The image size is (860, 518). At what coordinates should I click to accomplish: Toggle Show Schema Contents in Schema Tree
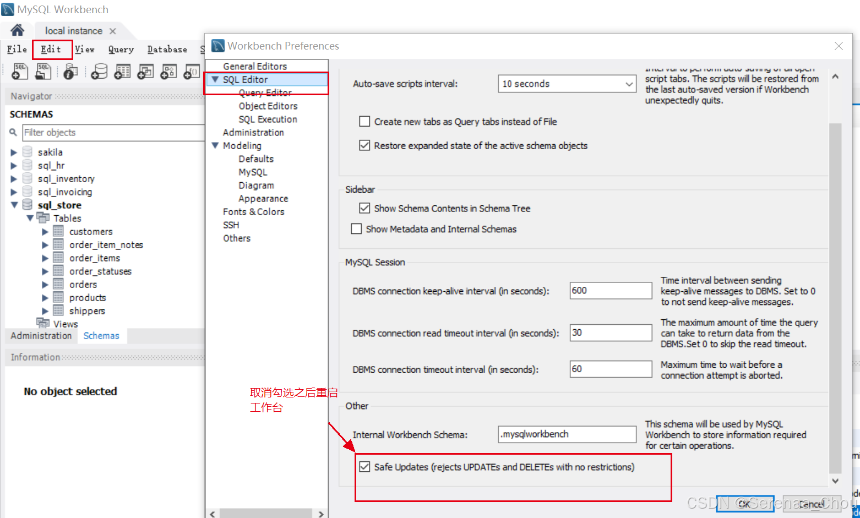pos(364,208)
